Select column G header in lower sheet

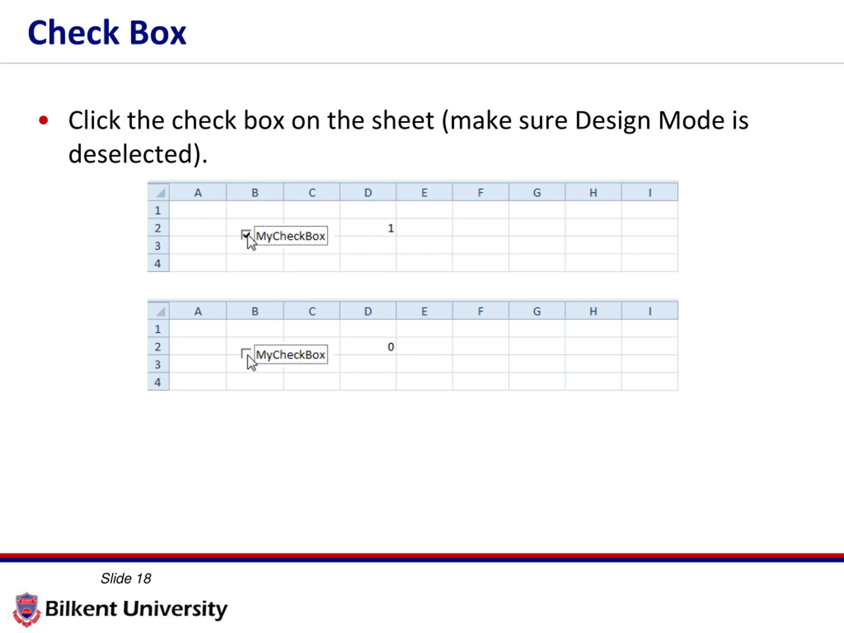pyautogui.click(x=537, y=311)
